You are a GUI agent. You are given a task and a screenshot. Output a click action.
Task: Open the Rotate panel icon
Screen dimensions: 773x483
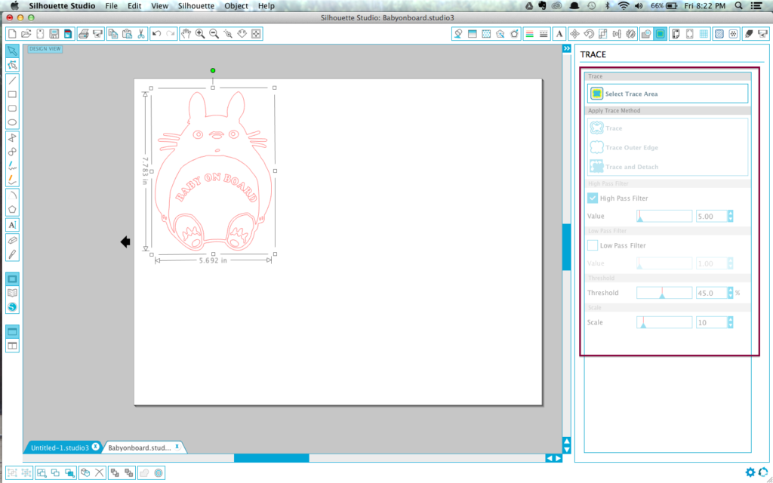click(x=589, y=34)
